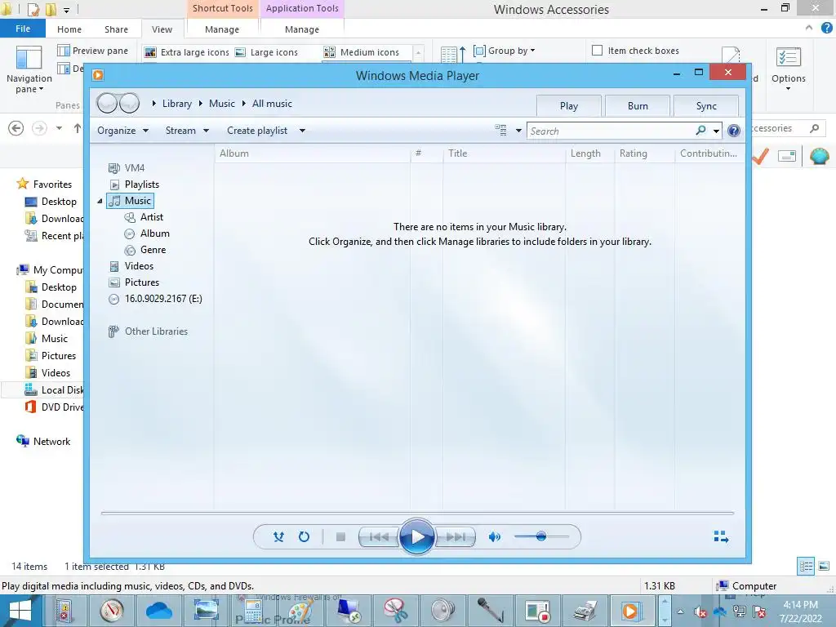
Task: Switch to the Burn tab
Action: pos(638,105)
